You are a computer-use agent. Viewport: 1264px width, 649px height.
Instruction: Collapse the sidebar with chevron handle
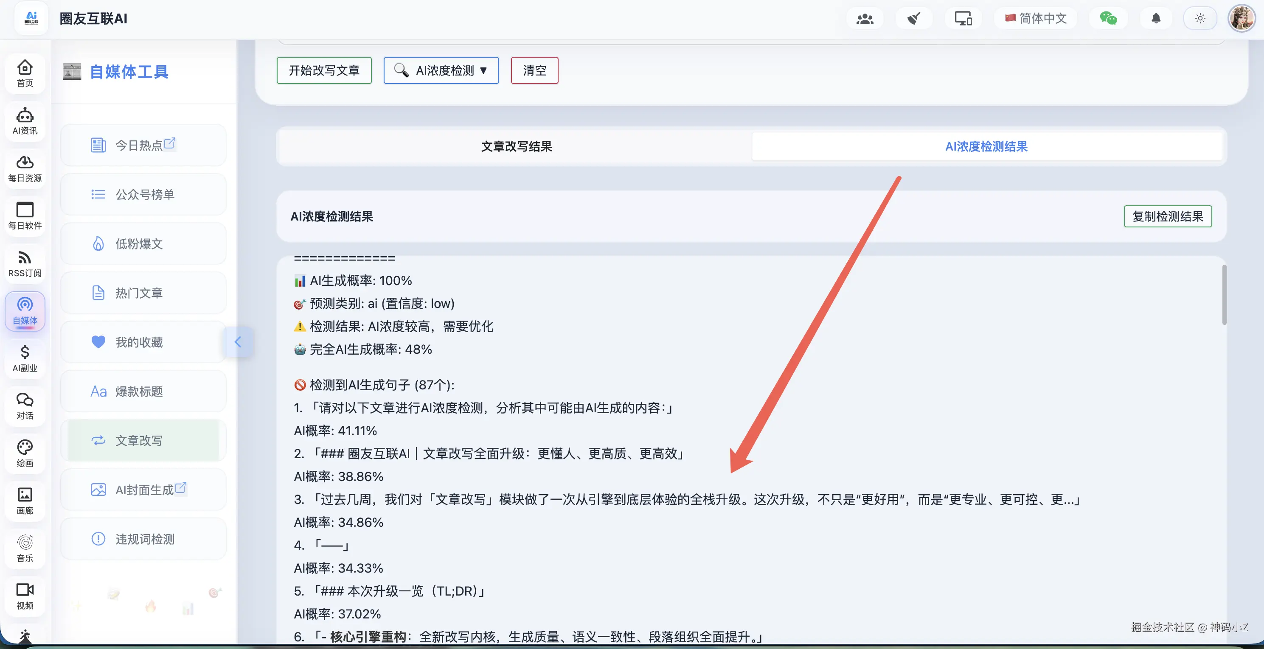pos(238,342)
